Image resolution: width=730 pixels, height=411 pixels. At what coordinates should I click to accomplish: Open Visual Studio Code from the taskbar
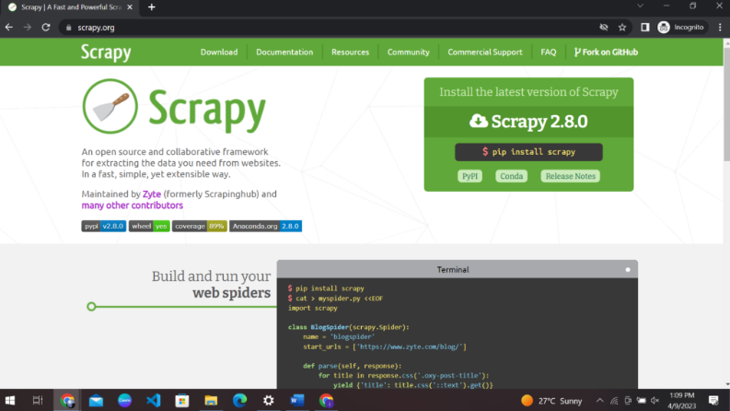tap(153, 401)
